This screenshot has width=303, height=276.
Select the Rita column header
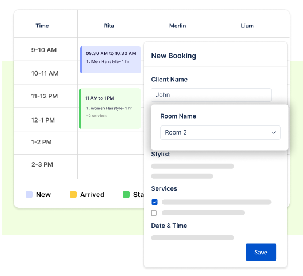coord(109,26)
